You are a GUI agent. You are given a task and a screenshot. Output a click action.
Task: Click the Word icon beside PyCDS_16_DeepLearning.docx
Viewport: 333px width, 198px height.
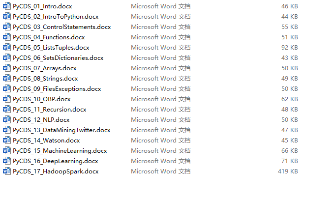coord(6,161)
